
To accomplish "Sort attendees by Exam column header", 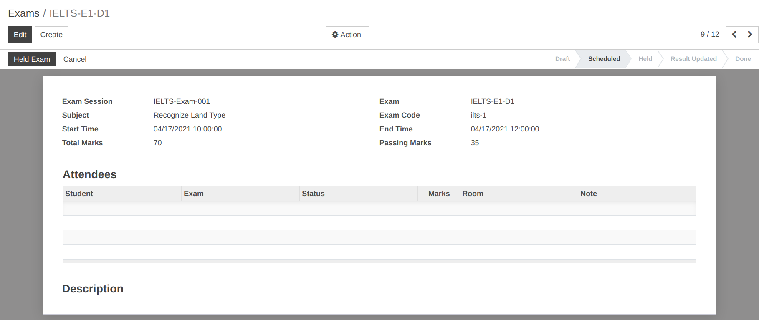I will tap(240, 194).
